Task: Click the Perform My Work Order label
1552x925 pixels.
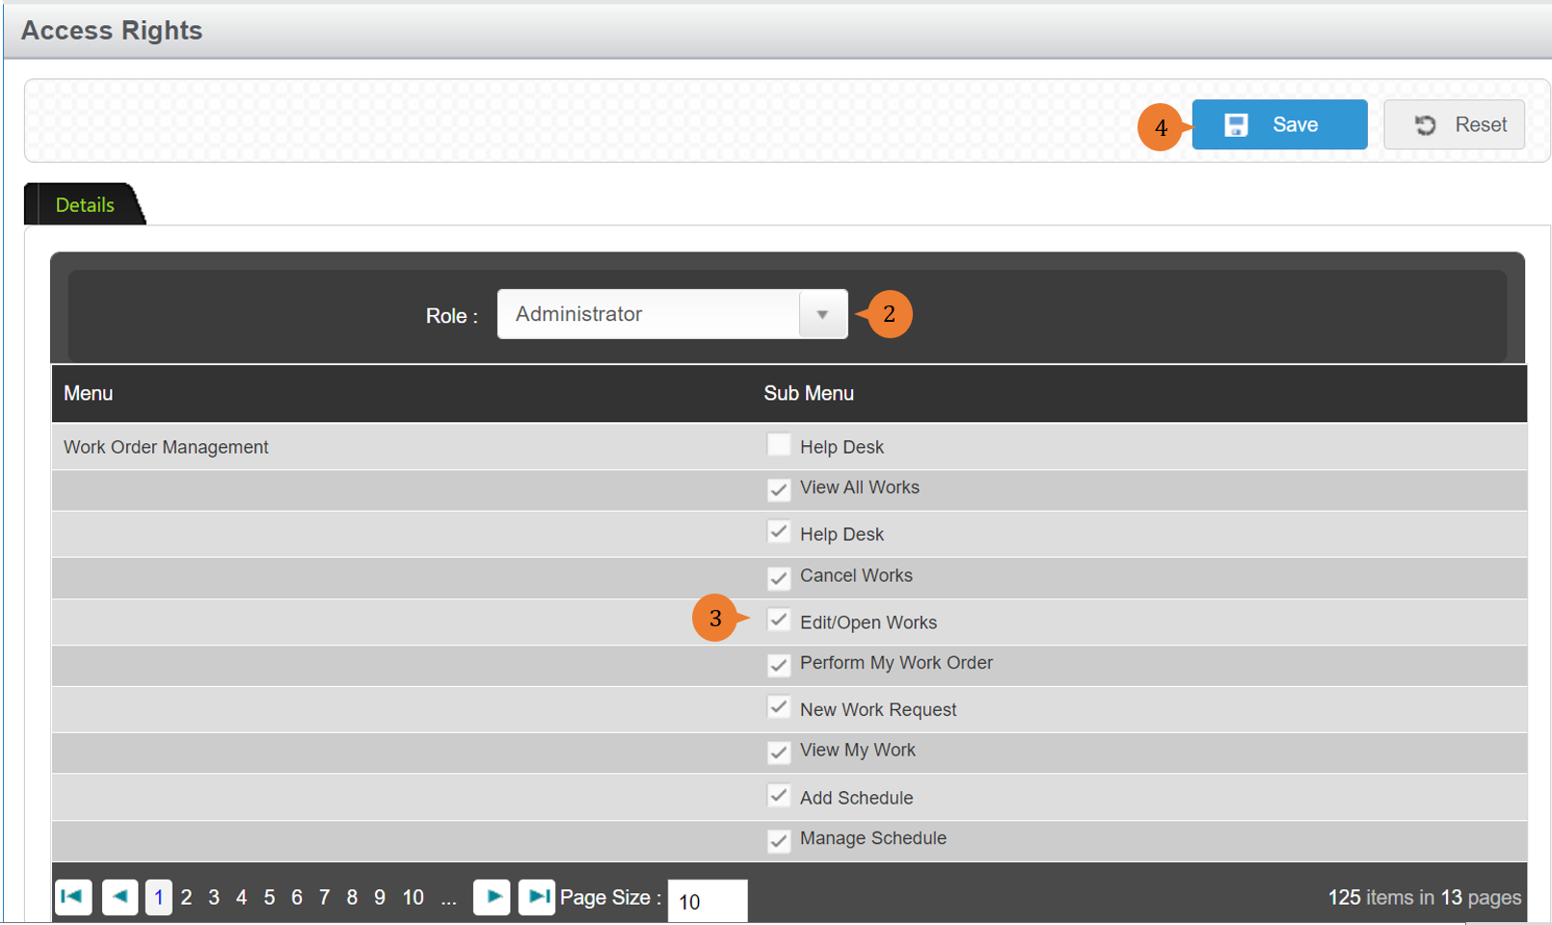Action: (x=896, y=663)
